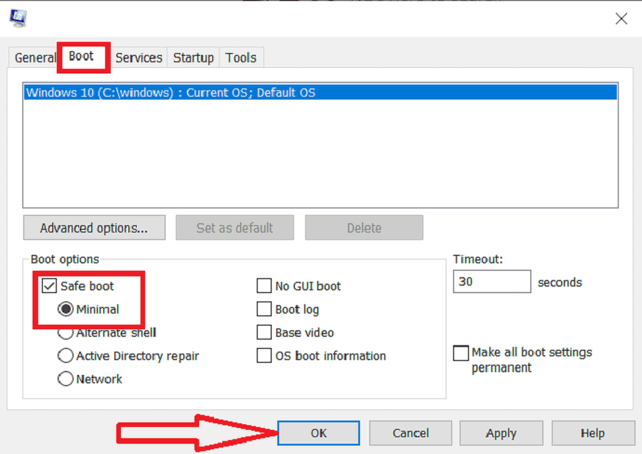Image resolution: width=642 pixels, height=454 pixels.
Task: Close the System Configuration dialog
Action: [621, 18]
